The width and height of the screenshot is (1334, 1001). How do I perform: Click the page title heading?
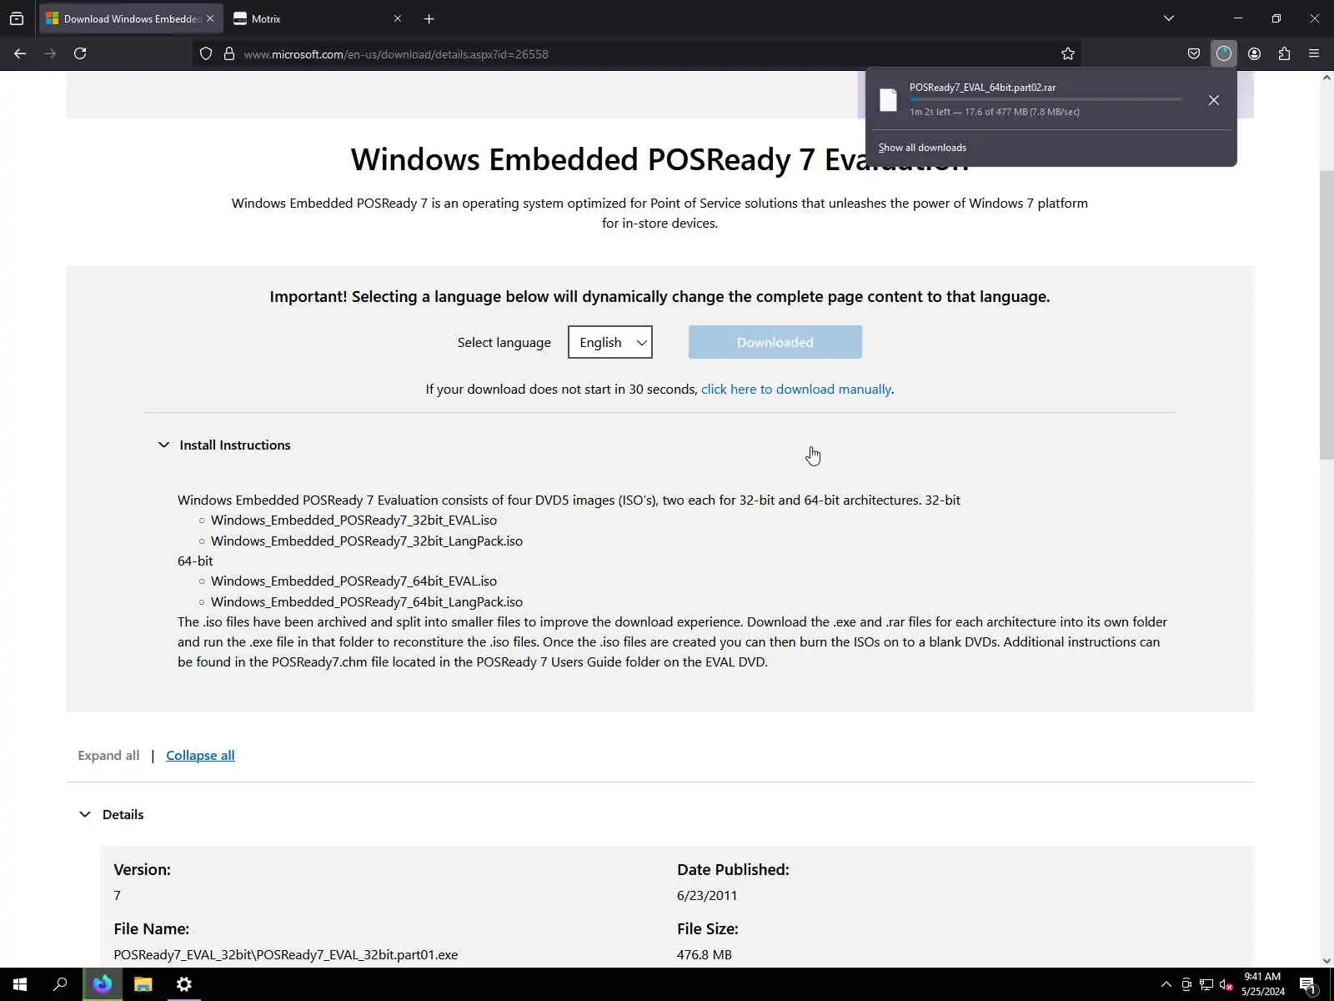pyautogui.click(x=659, y=159)
